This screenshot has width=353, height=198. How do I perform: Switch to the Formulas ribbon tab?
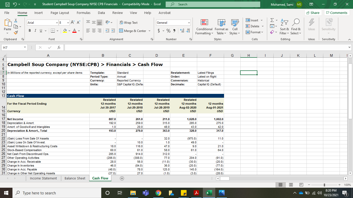[x=83, y=13]
